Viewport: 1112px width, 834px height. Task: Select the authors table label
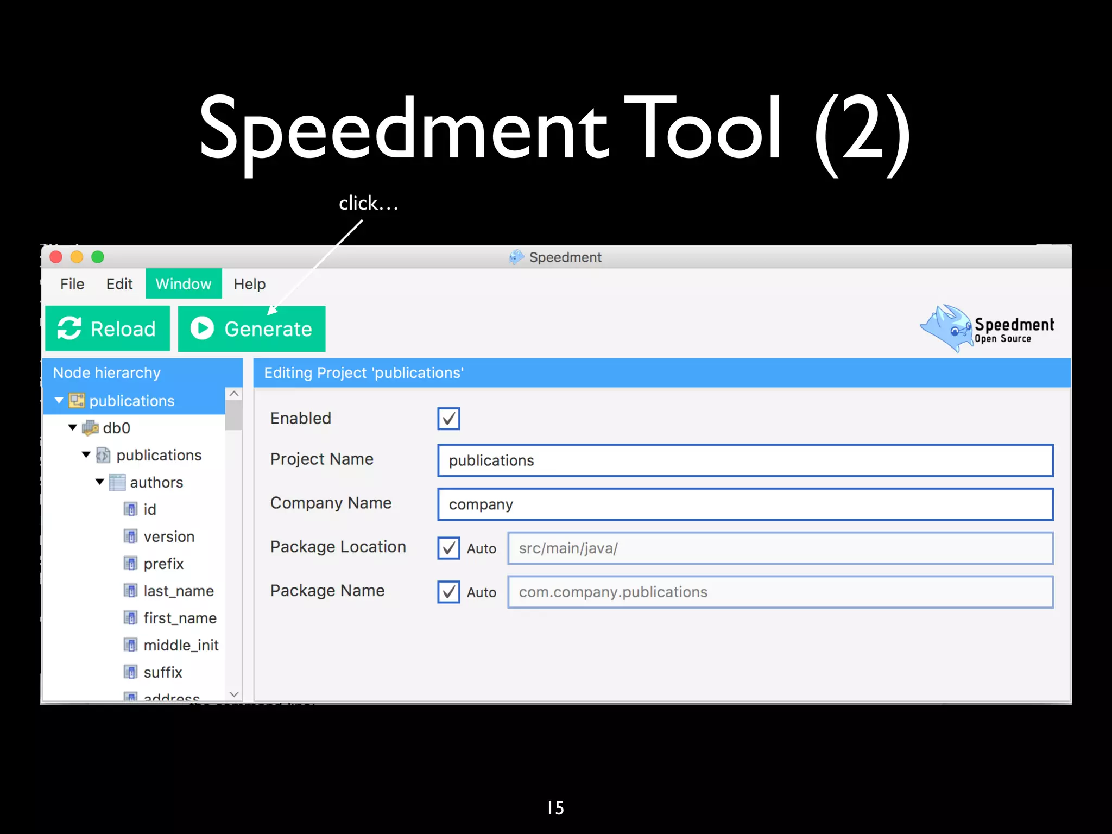[156, 482]
